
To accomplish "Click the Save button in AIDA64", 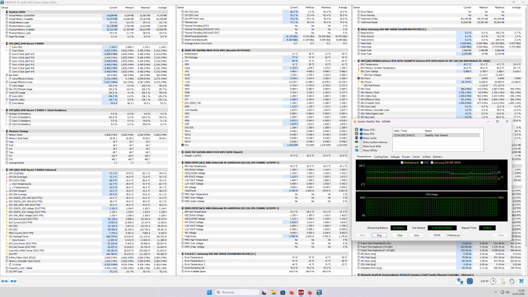I will coord(417,235).
